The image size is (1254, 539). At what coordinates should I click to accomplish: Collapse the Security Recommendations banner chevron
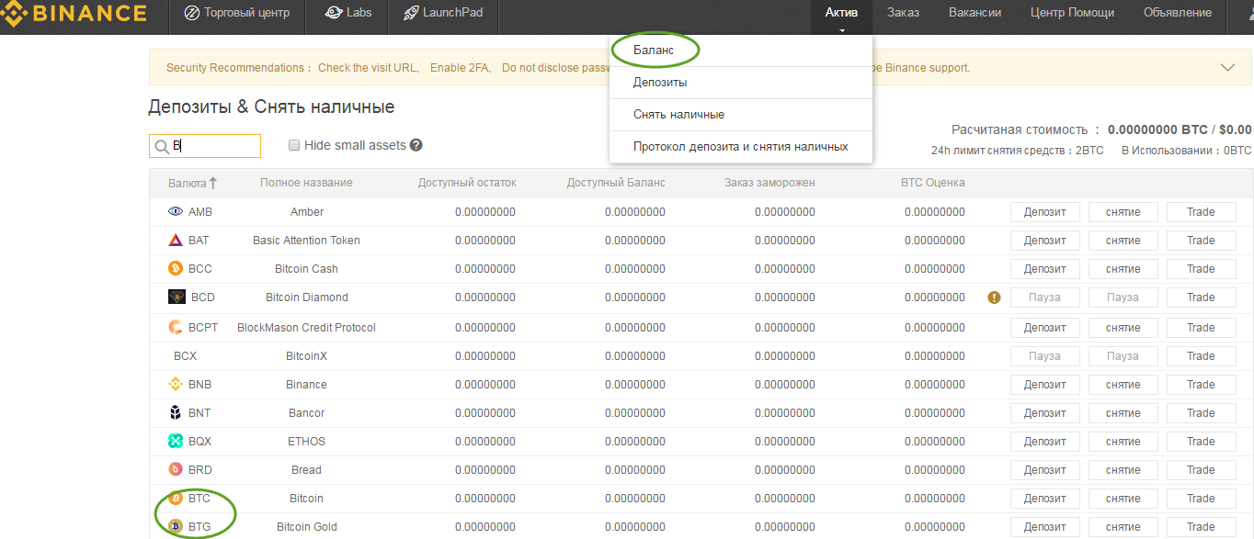pyautogui.click(x=1227, y=67)
